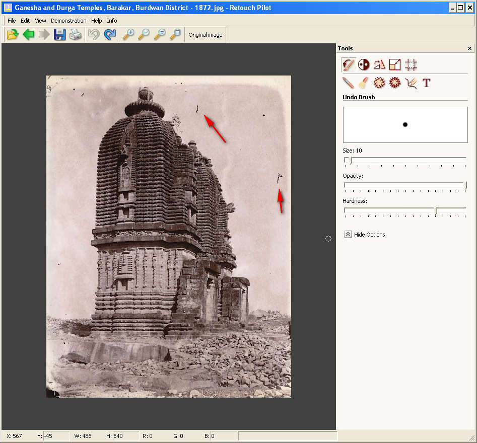This screenshot has height=443, width=477.
Task: Select the Text tool icon
Action: point(426,83)
